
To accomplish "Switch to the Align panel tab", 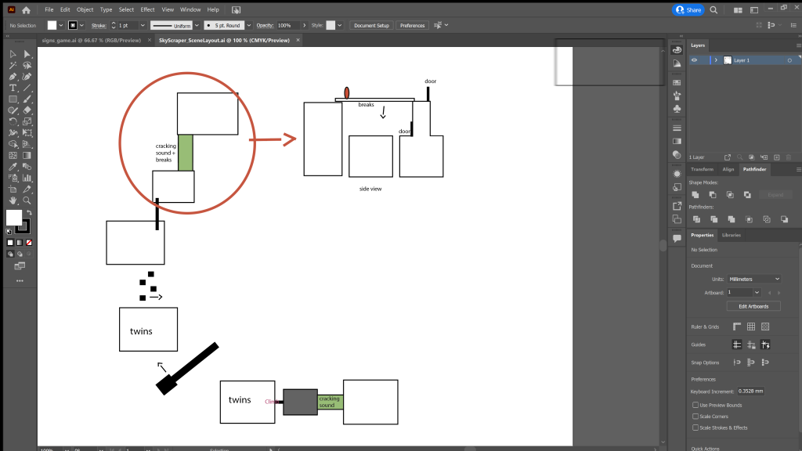I will 728,169.
